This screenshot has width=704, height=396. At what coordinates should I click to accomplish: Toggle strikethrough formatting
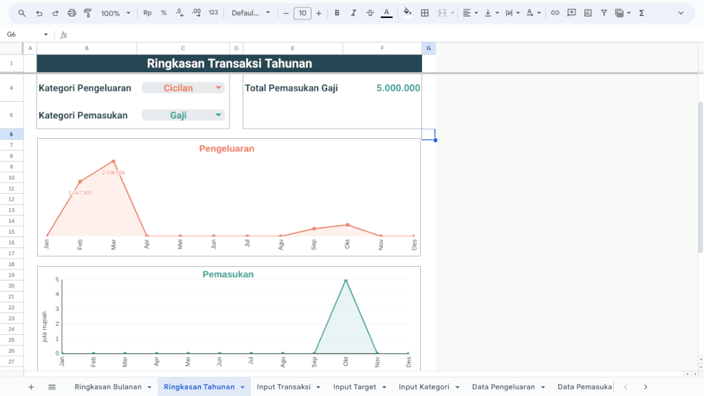pos(371,13)
